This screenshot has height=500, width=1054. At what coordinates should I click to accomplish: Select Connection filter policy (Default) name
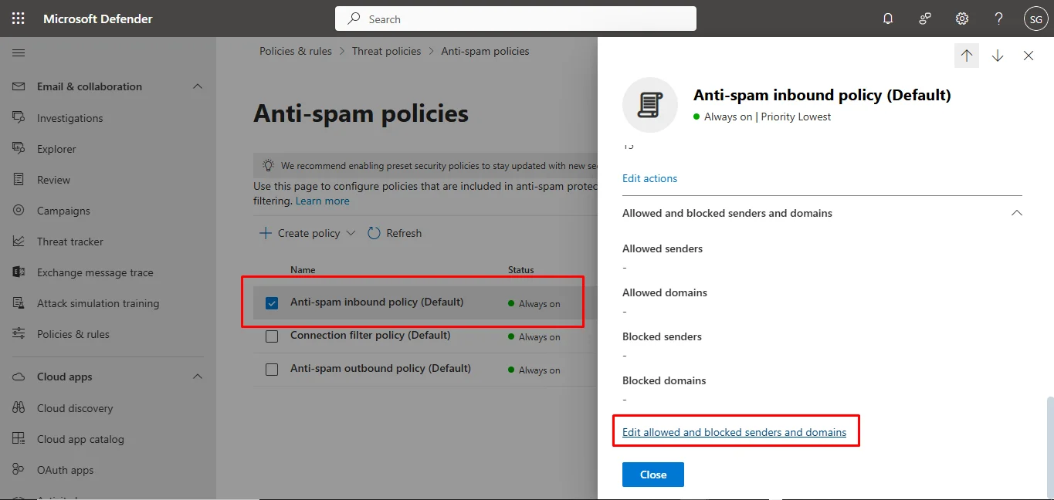(x=370, y=335)
